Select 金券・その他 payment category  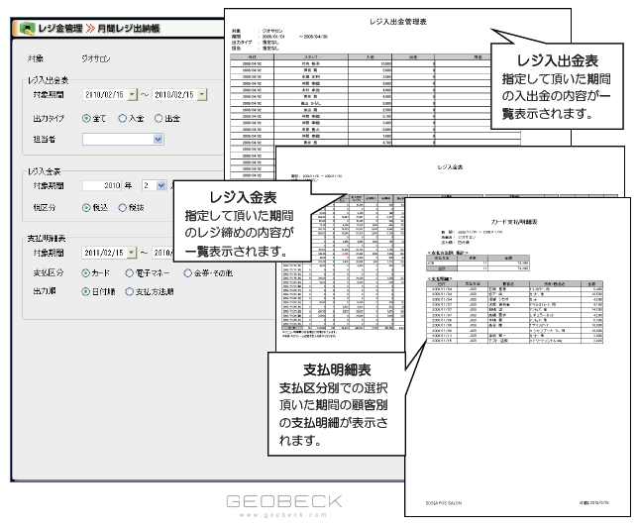pyautogui.click(x=188, y=271)
